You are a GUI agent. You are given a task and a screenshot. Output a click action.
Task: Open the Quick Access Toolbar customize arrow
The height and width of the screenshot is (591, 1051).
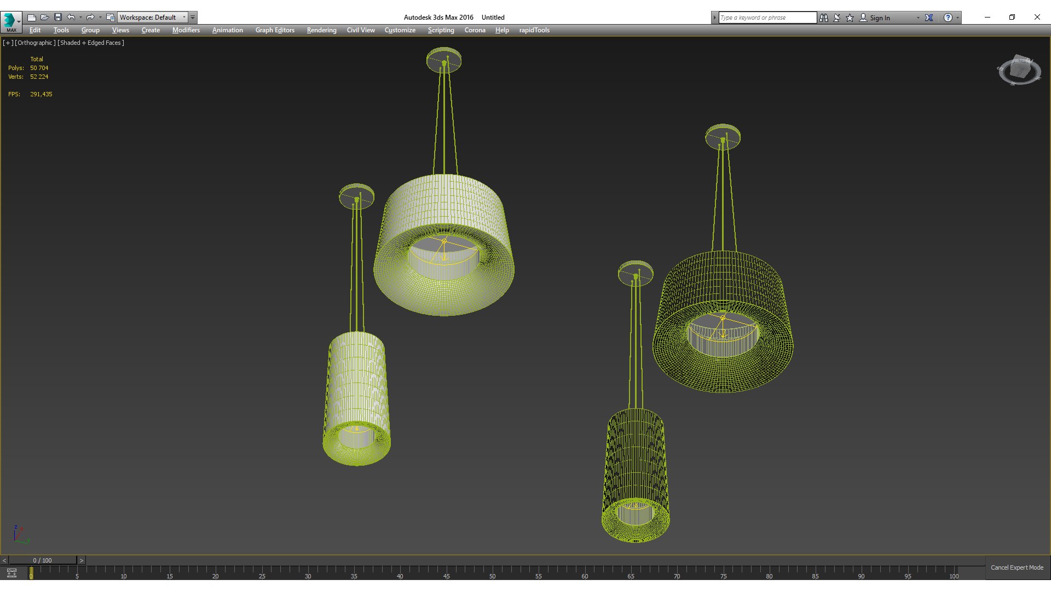click(193, 18)
